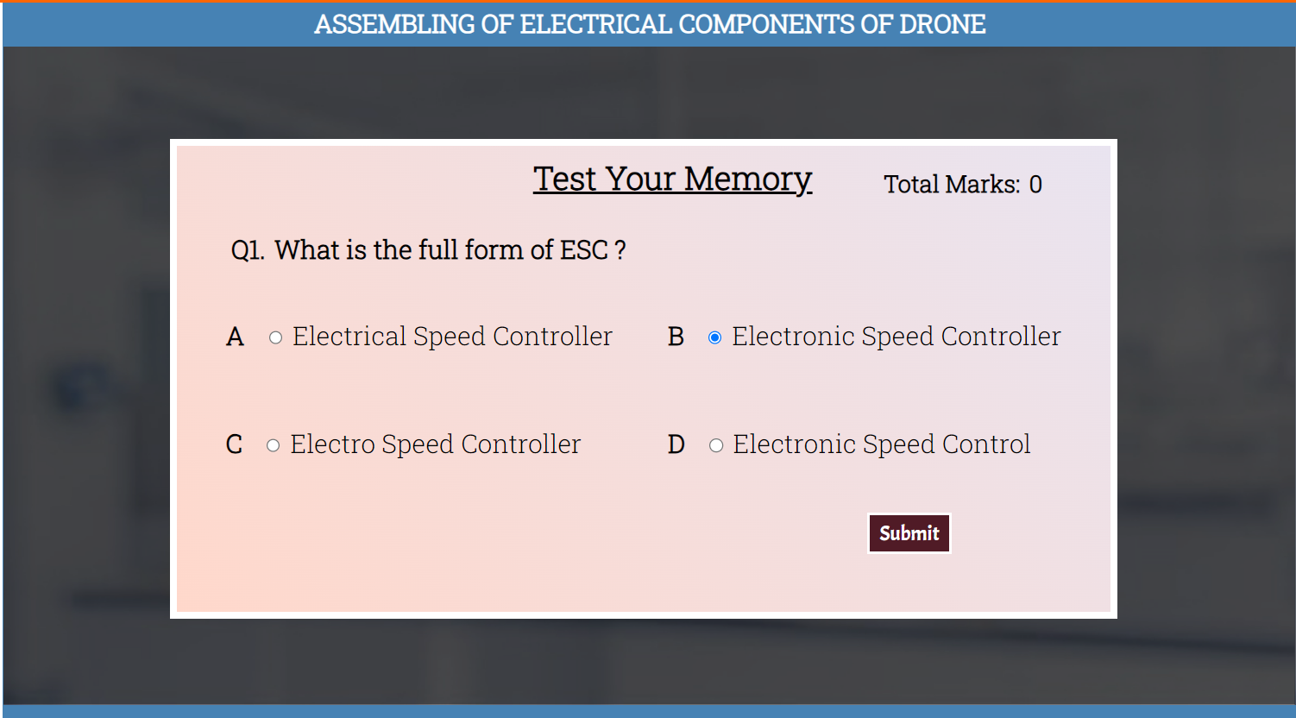Click the "Electronic Speed Controller" answer text
Screen dimensions: 1296x718
tap(896, 337)
